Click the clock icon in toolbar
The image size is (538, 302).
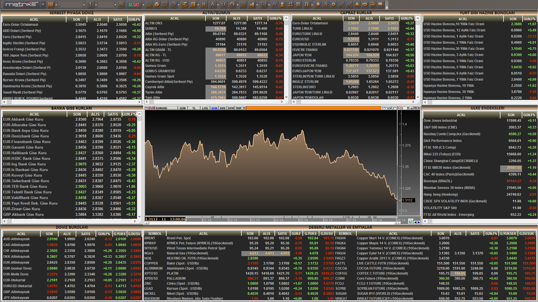point(173,5)
